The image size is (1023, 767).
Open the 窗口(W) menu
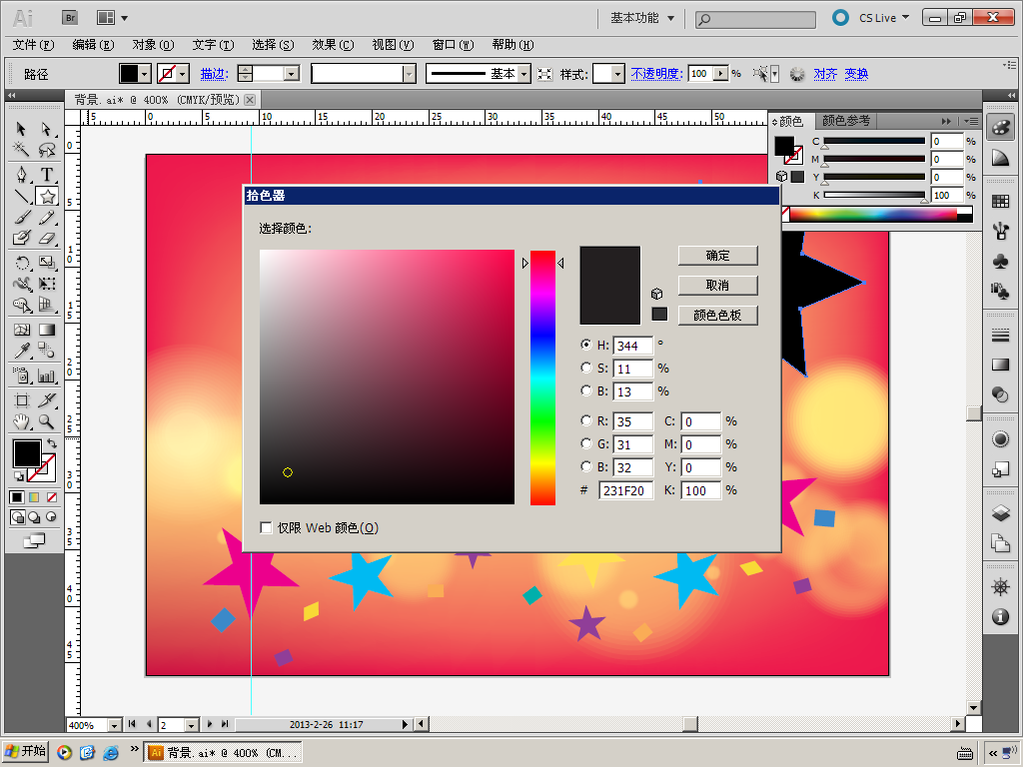pyautogui.click(x=453, y=45)
